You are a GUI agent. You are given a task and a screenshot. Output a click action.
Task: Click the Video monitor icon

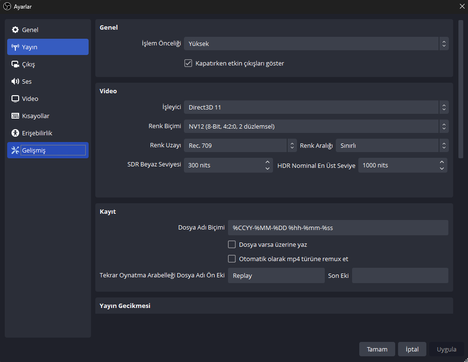pos(15,99)
